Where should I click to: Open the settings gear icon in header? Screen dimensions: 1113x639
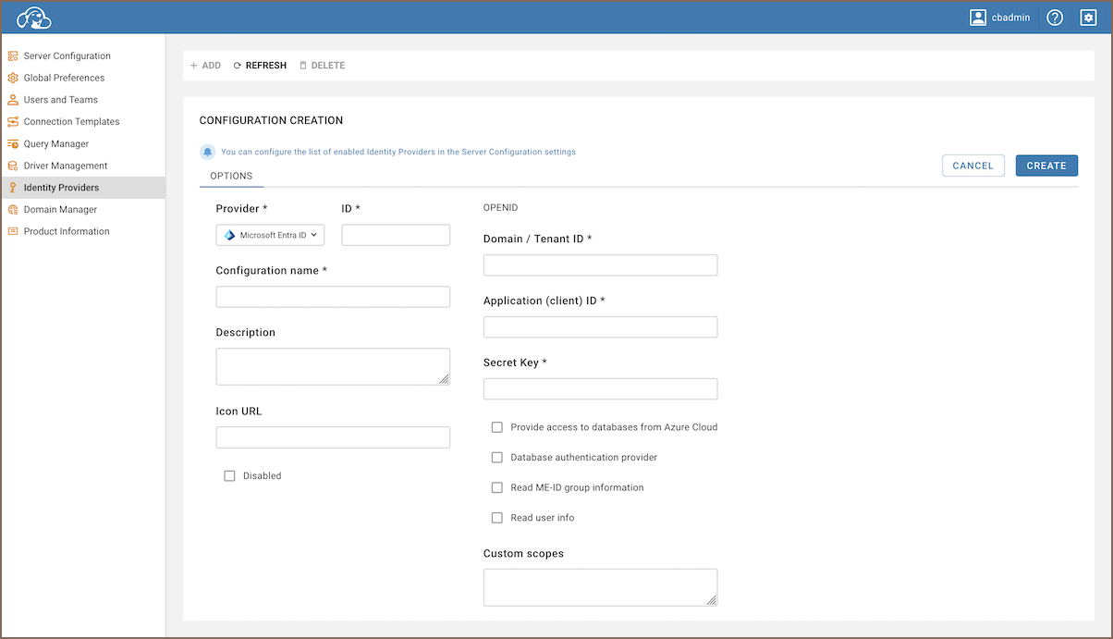click(x=1088, y=18)
